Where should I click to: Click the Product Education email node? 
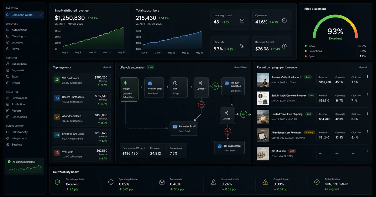click(x=233, y=87)
